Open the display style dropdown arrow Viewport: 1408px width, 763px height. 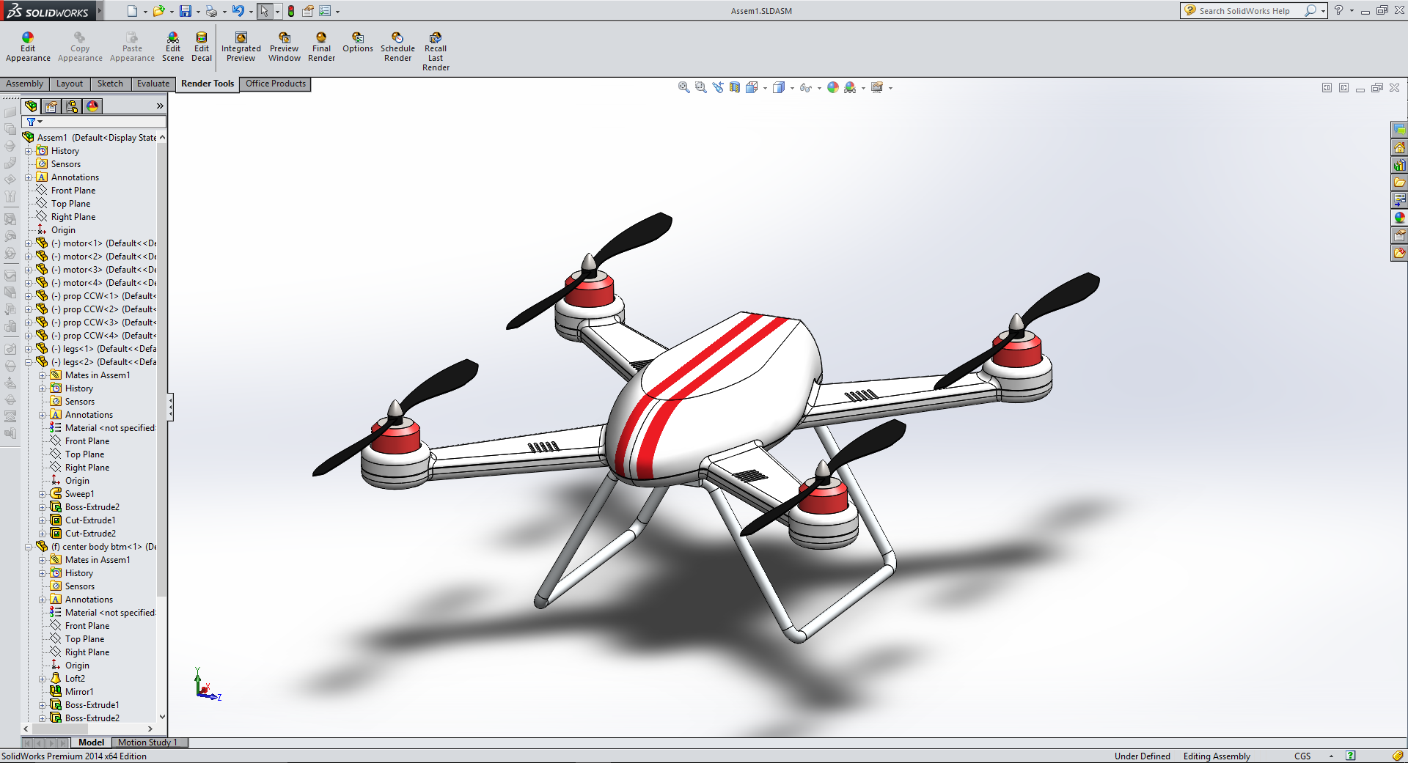tap(792, 88)
